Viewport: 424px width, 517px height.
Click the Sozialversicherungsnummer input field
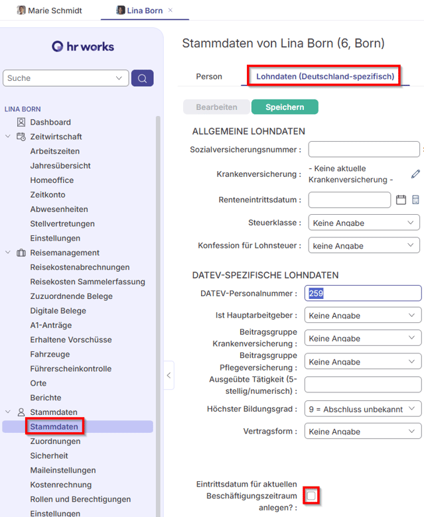(x=364, y=150)
